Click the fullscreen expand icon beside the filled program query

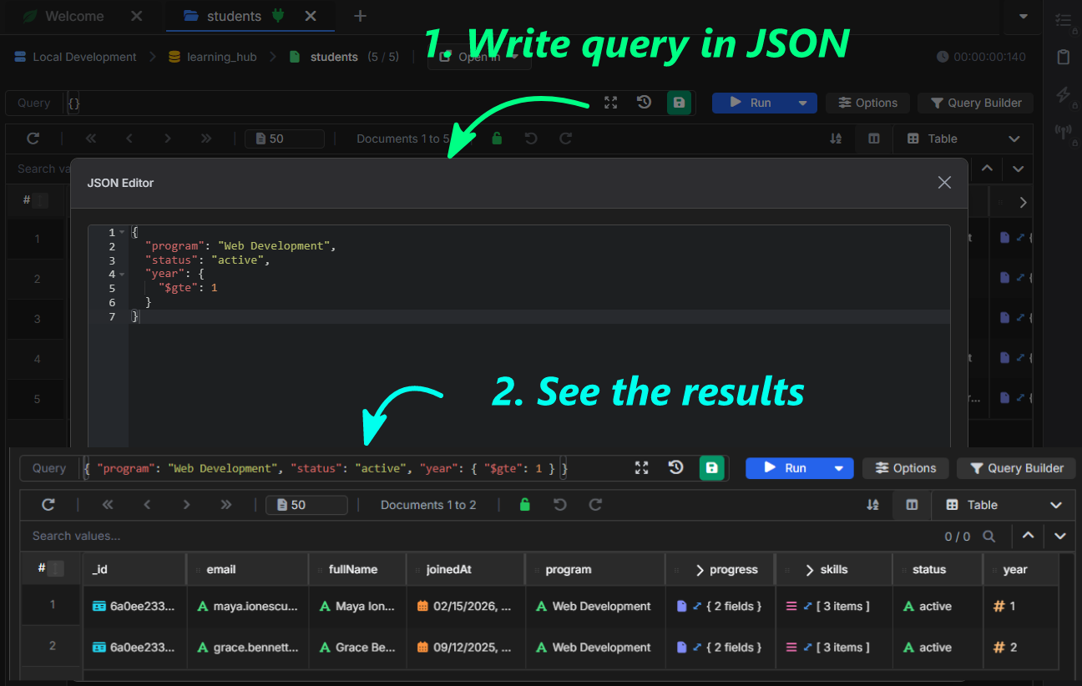[x=641, y=468]
